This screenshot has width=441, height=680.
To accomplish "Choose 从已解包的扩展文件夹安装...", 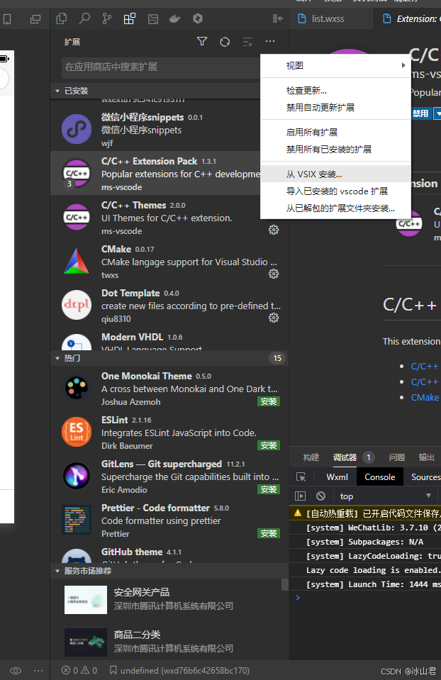I will (335, 208).
